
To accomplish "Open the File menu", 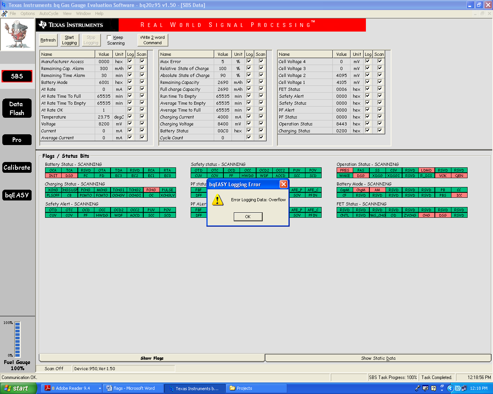I will 13,13.
